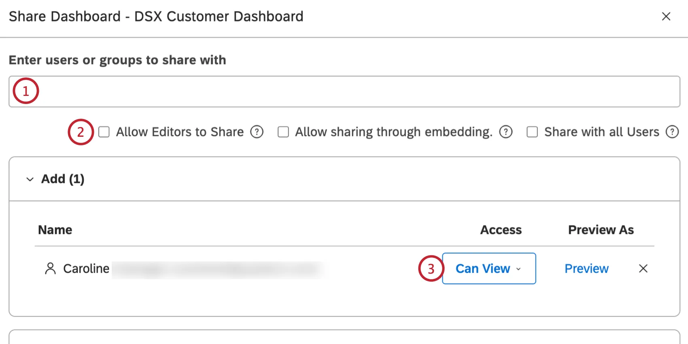The image size is (688, 344).
Task: Click the users or groups input field
Action: (344, 91)
